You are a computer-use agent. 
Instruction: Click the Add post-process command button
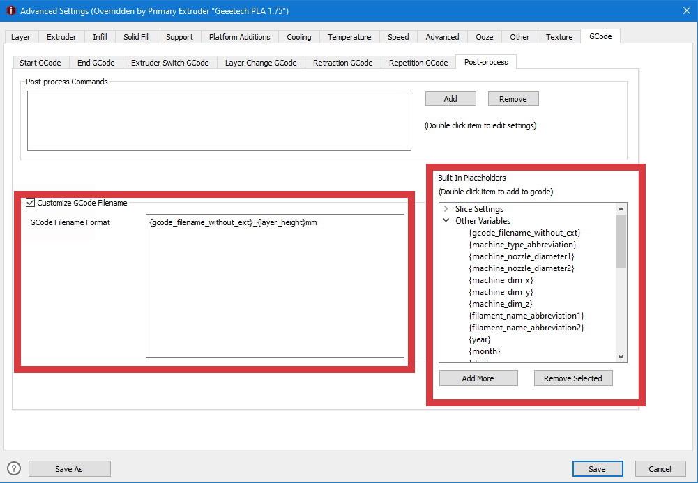click(450, 99)
